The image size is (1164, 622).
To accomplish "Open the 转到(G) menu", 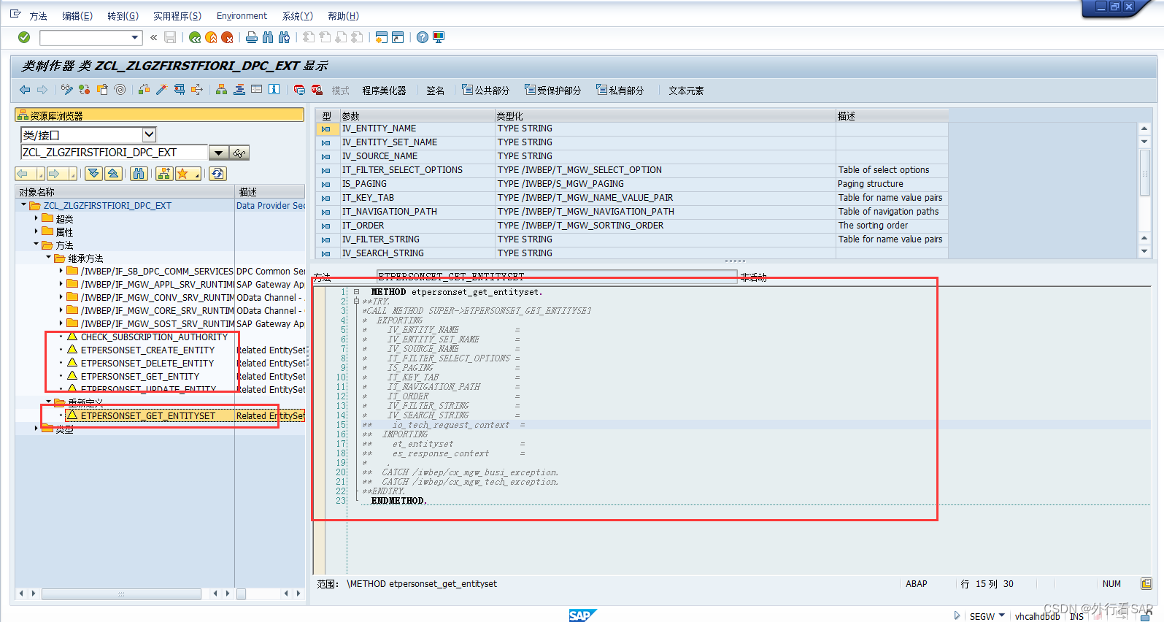I will tap(123, 16).
